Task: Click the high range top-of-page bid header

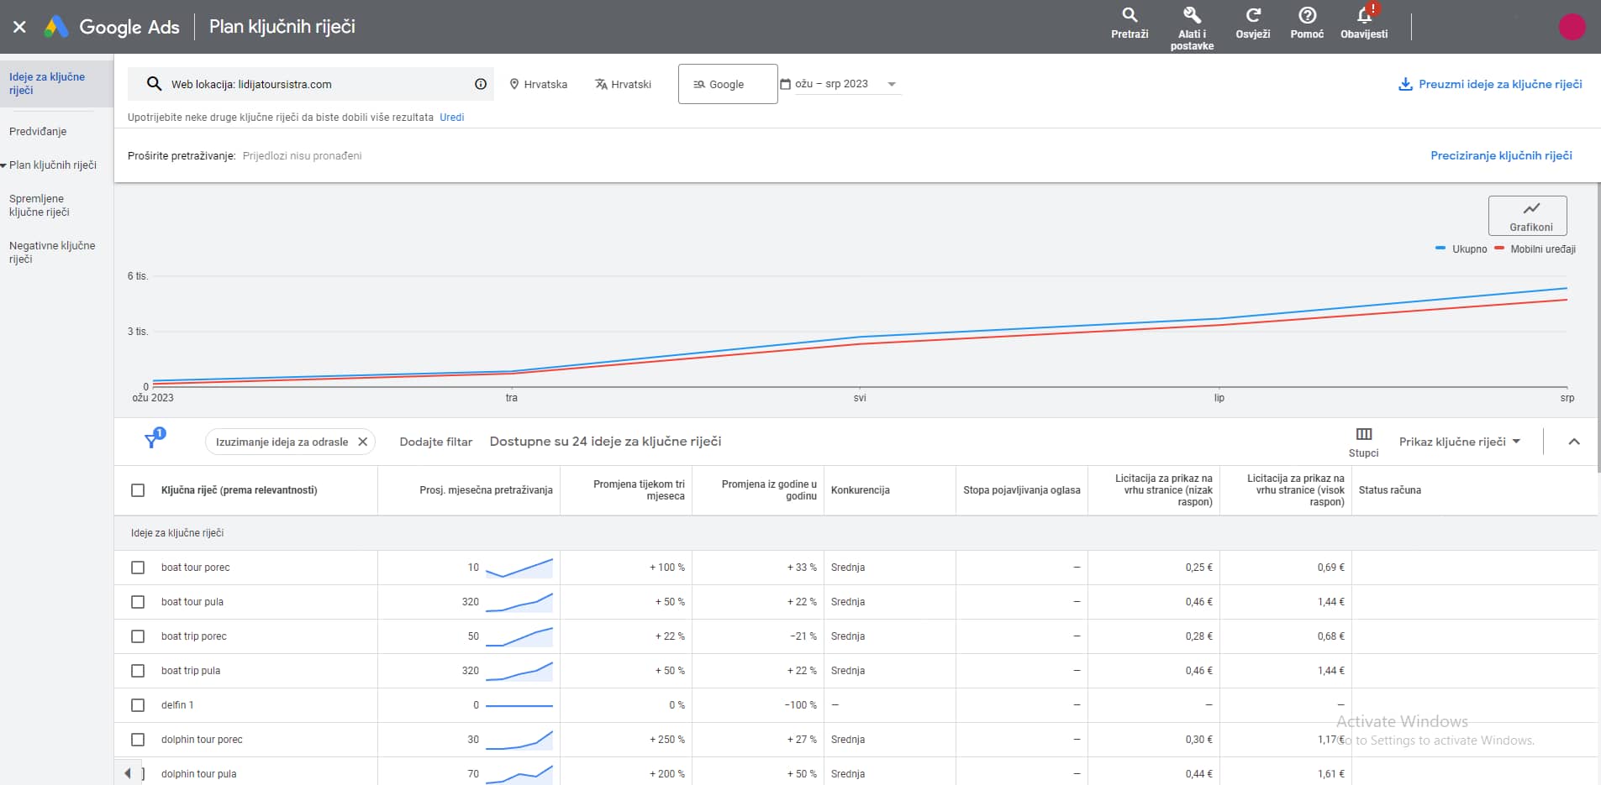Action: tap(1295, 490)
